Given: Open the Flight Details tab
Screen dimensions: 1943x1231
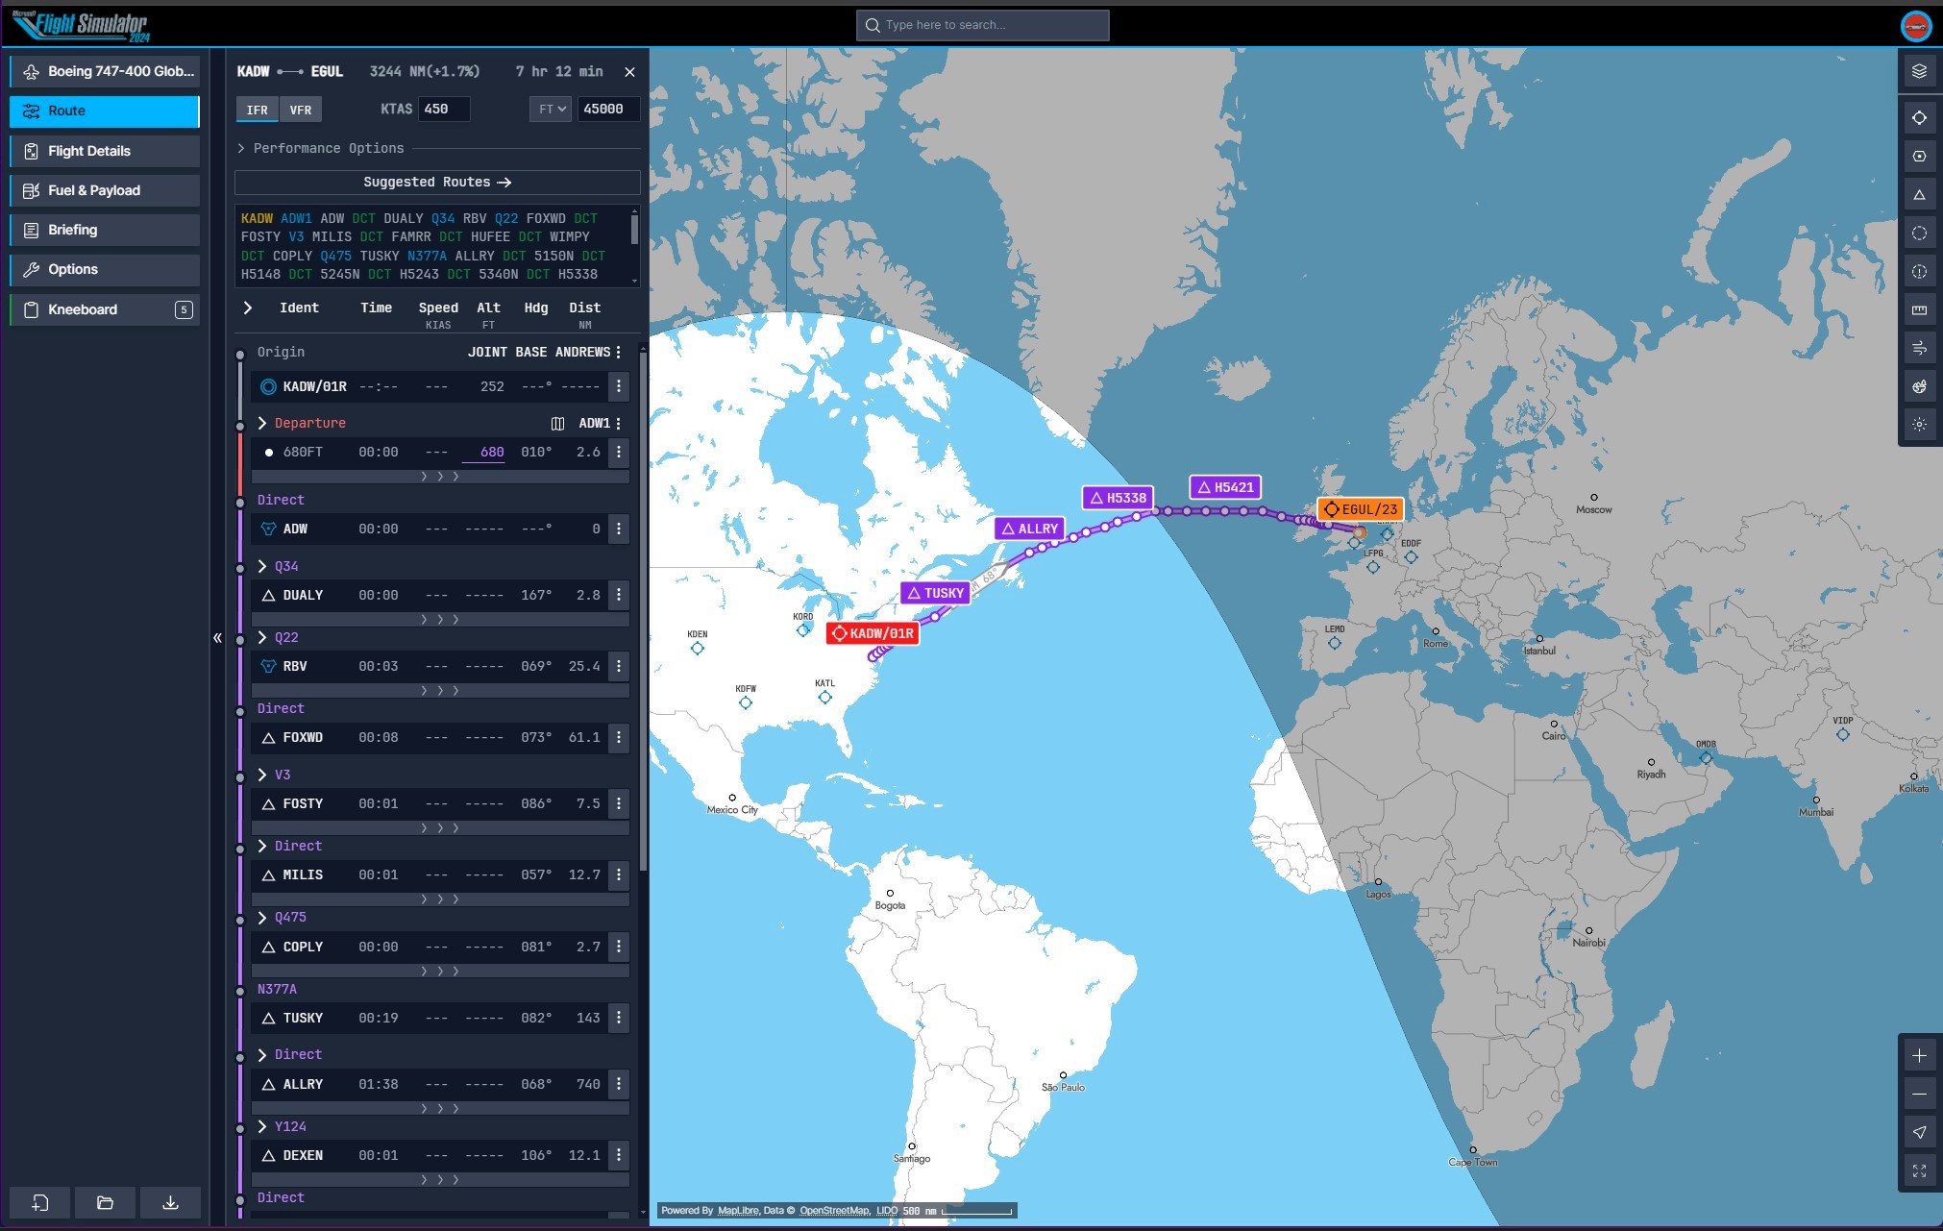Looking at the screenshot, I should [x=105, y=151].
